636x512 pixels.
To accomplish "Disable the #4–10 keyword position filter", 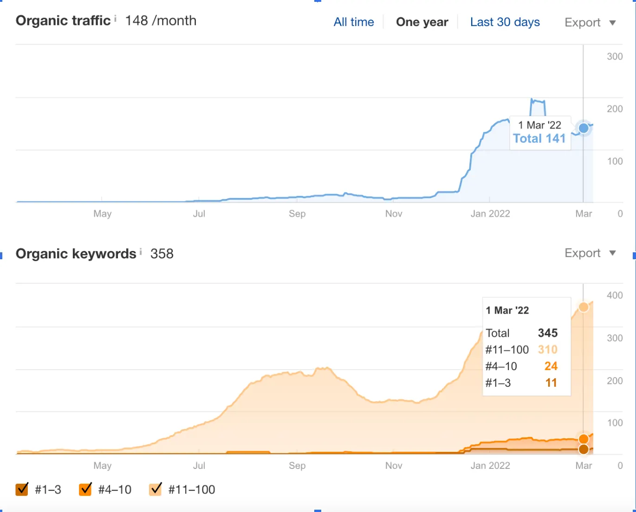I will click(85, 489).
